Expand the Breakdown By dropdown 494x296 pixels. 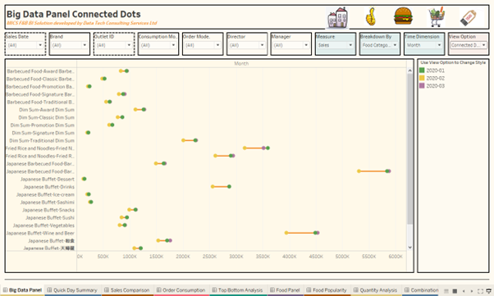[380, 45]
